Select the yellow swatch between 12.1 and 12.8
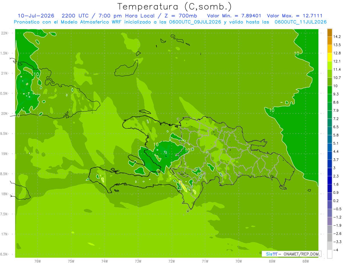 tap(330, 57)
